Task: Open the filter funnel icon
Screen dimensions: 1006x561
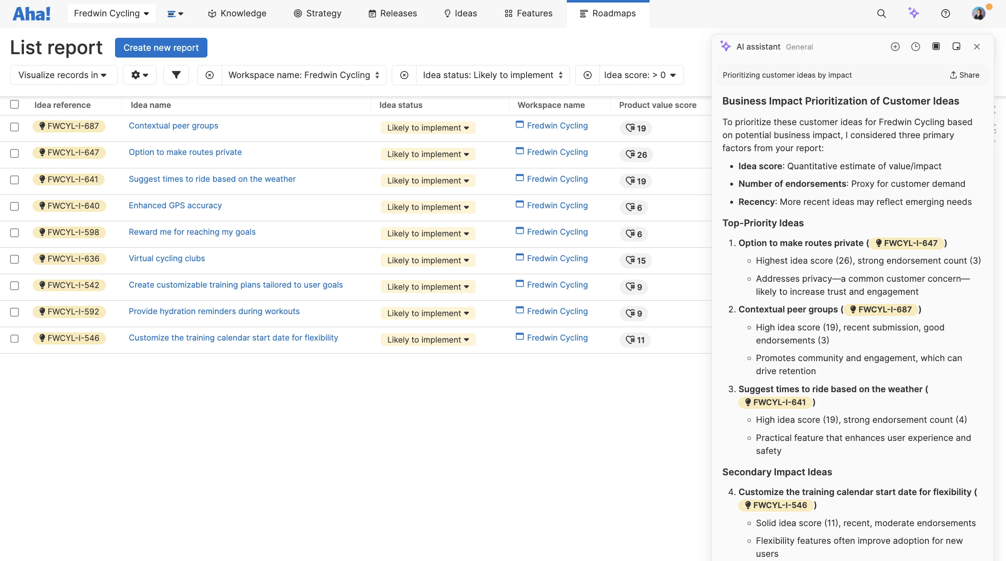Action: (176, 75)
